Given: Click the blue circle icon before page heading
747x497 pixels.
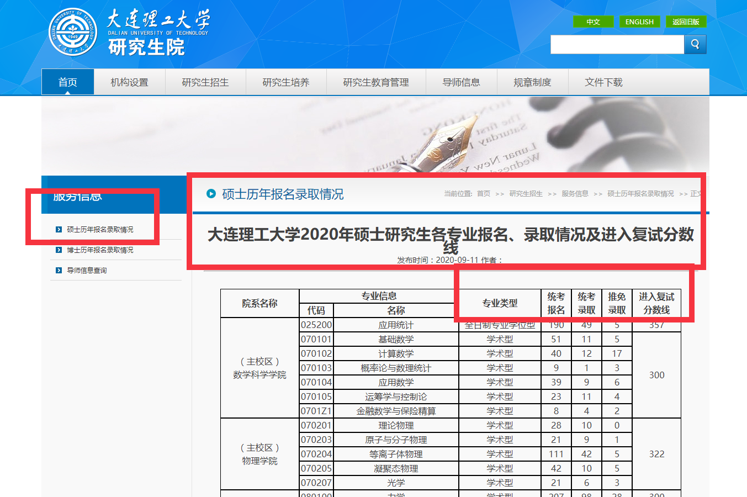Looking at the screenshot, I should click(x=211, y=194).
